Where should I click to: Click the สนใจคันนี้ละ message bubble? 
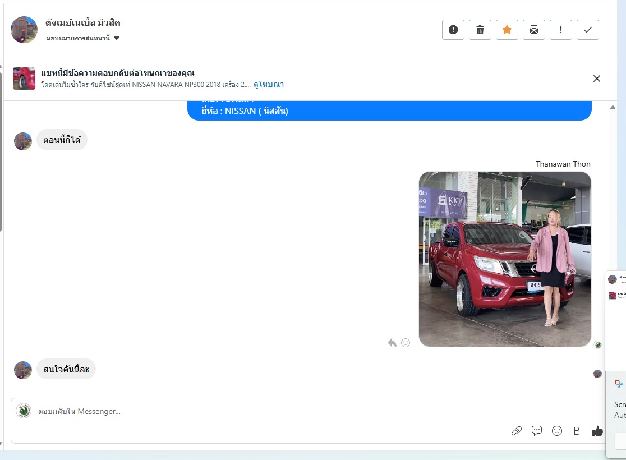[66, 369]
